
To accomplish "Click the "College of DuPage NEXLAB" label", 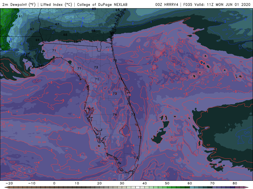I will [x=102, y=5].
